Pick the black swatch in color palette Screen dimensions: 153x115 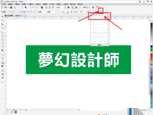click(x=151, y=24)
